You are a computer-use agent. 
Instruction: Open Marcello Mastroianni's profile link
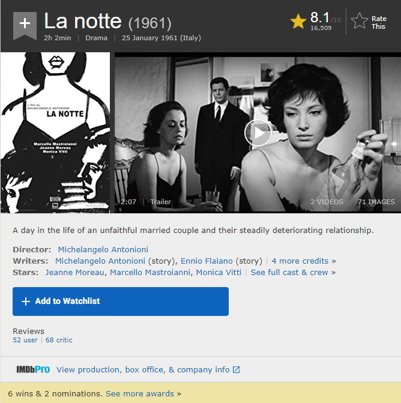(x=152, y=273)
